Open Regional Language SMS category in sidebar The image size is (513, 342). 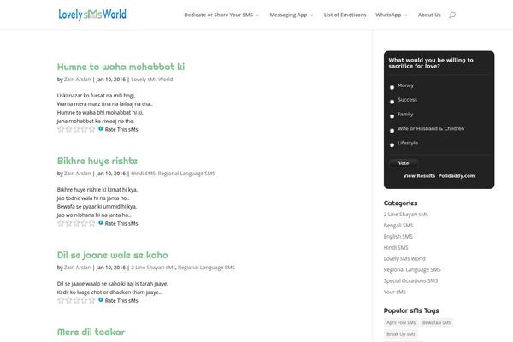click(412, 270)
